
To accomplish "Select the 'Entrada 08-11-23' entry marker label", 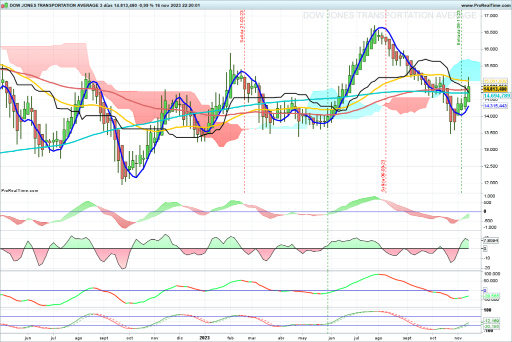I will [x=459, y=28].
